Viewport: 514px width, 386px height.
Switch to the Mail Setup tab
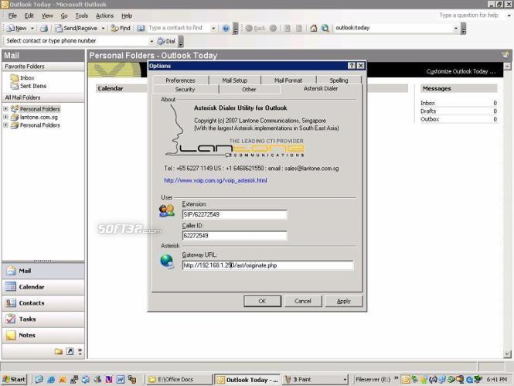coord(235,80)
